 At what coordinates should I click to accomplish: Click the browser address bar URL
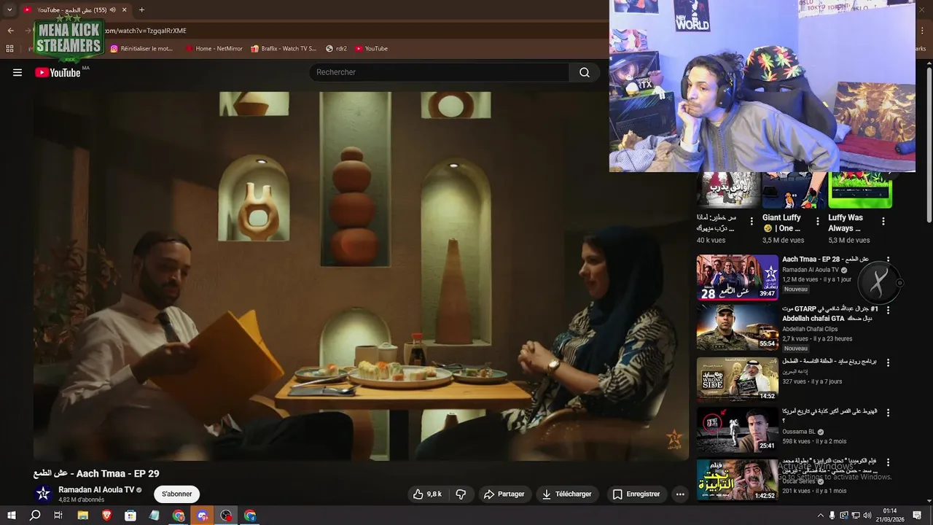[x=146, y=31]
